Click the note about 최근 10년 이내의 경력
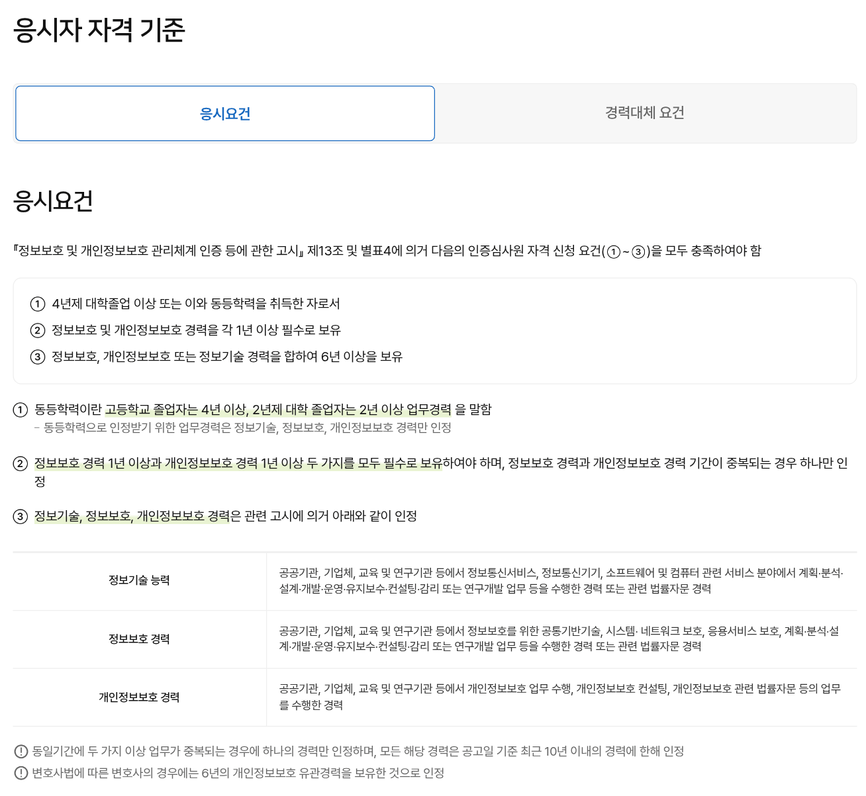Screen dimensions: 866x796 click(358, 751)
